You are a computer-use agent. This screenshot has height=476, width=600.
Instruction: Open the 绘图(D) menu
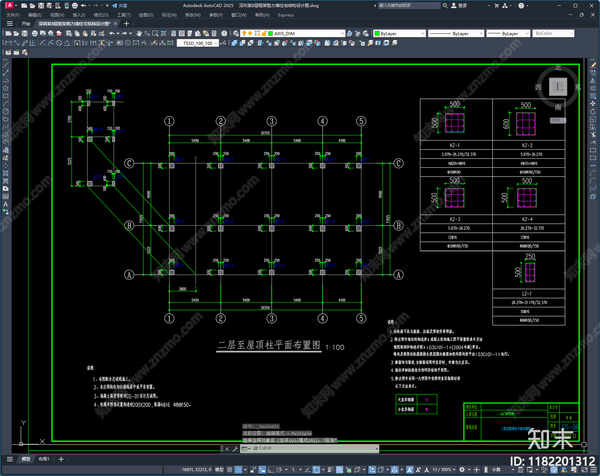pos(146,15)
